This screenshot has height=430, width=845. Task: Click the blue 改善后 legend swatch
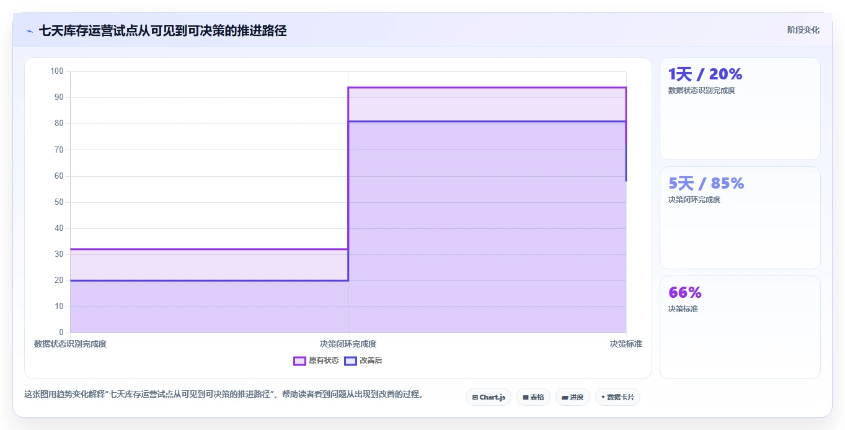point(350,361)
